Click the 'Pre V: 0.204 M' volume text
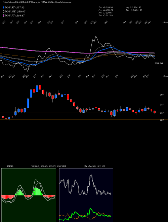Image resolution: width=168 pixels, height=222 pixels. (134, 10)
